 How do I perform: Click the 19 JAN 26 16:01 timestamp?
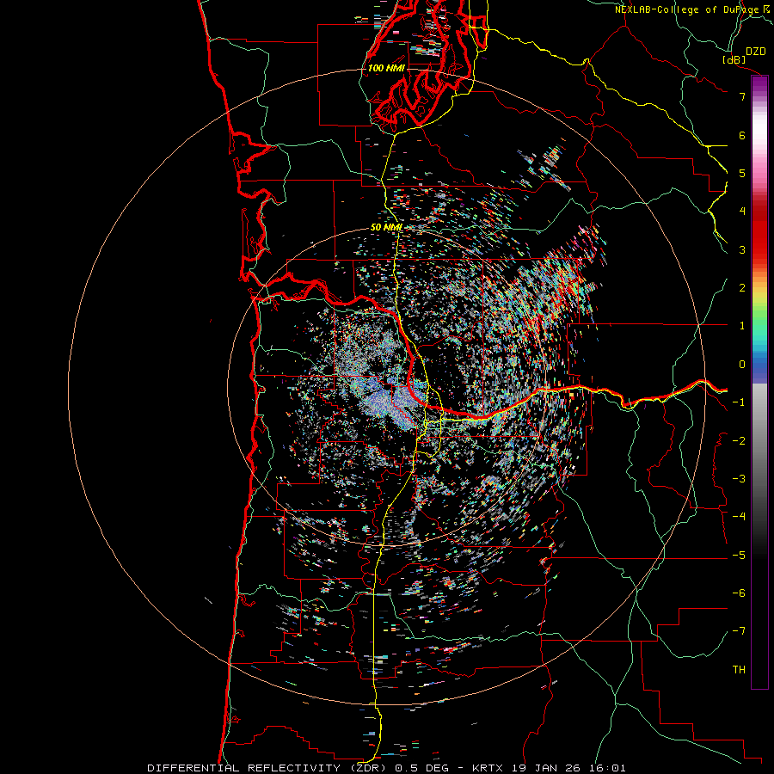point(568,768)
